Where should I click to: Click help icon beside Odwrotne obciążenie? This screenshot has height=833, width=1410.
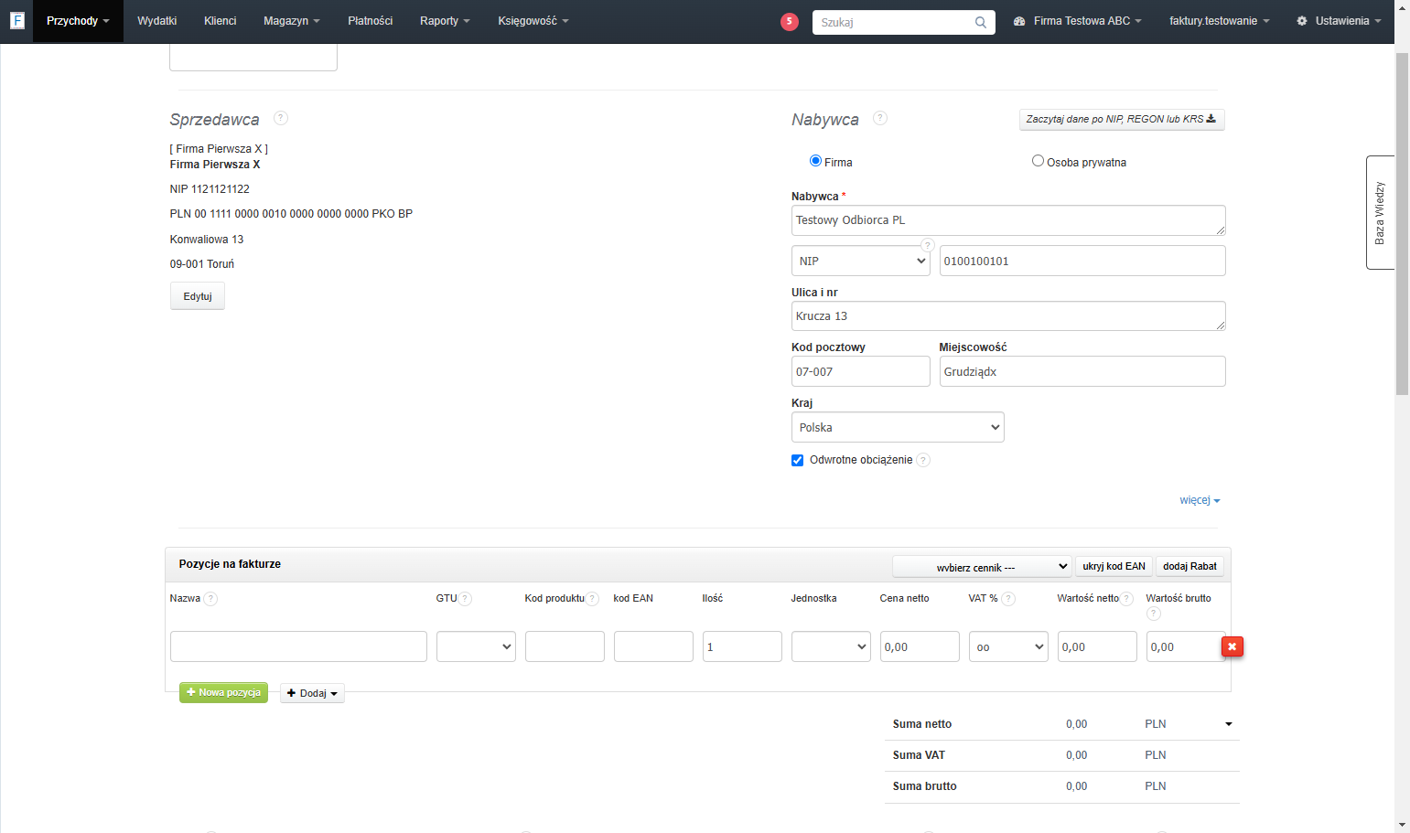(923, 460)
